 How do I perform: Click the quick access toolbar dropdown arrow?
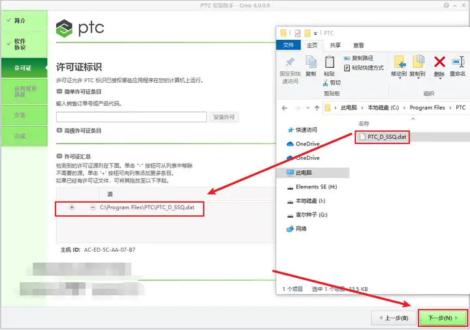coord(315,33)
